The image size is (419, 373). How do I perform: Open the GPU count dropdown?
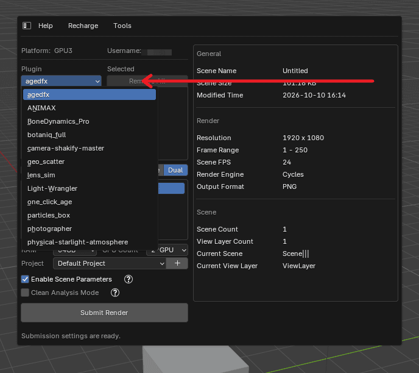pyautogui.click(x=167, y=250)
